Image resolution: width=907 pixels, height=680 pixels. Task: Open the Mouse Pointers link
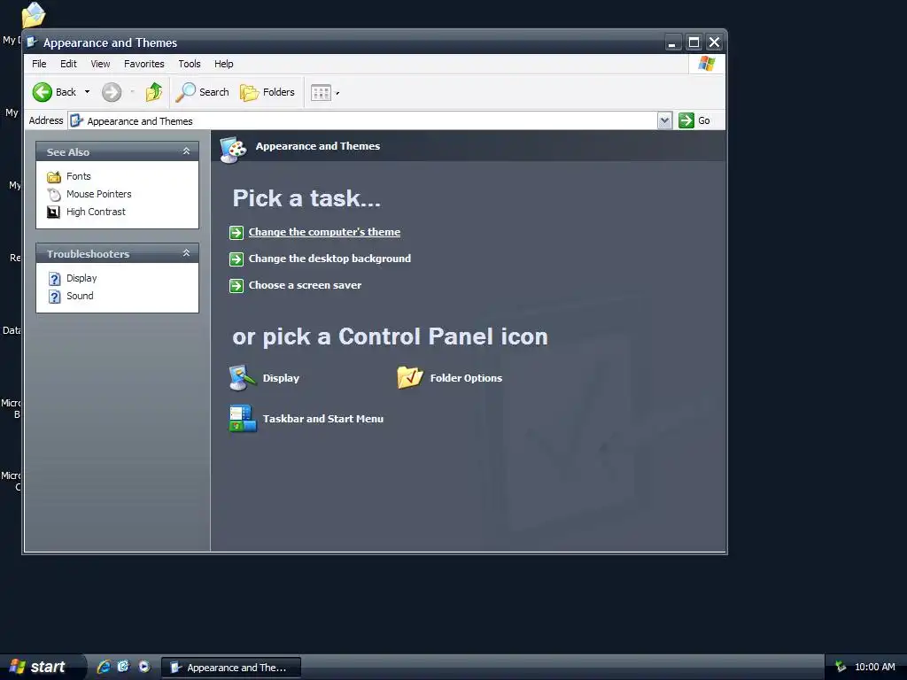99,194
